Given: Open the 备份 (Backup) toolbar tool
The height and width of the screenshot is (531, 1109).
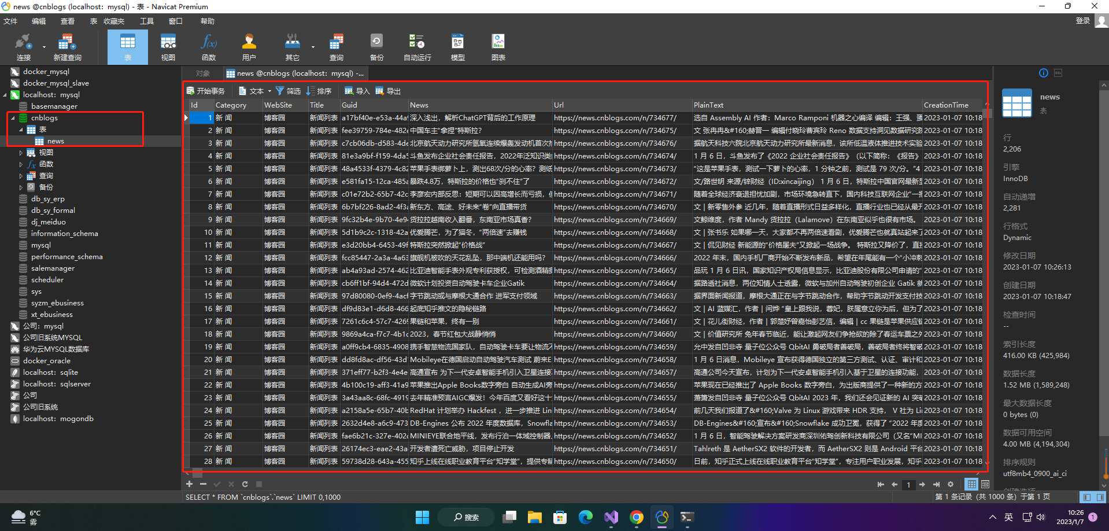Looking at the screenshot, I should (x=376, y=47).
